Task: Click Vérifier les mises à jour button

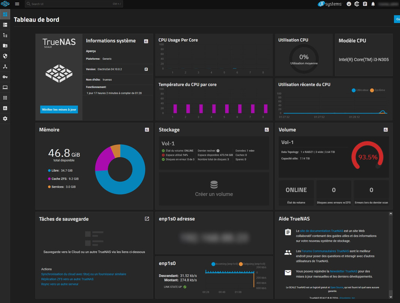Action: click(59, 109)
